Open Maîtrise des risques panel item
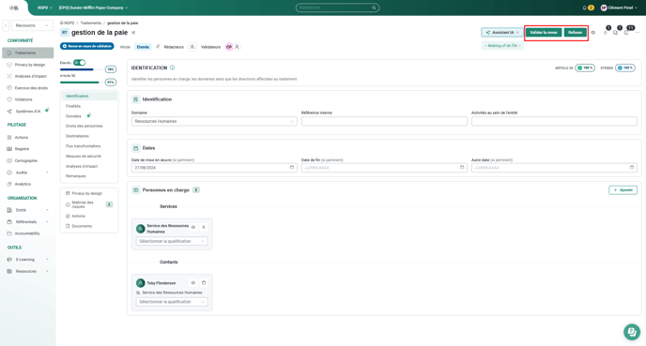This screenshot has width=646, height=346. (x=89, y=204)
